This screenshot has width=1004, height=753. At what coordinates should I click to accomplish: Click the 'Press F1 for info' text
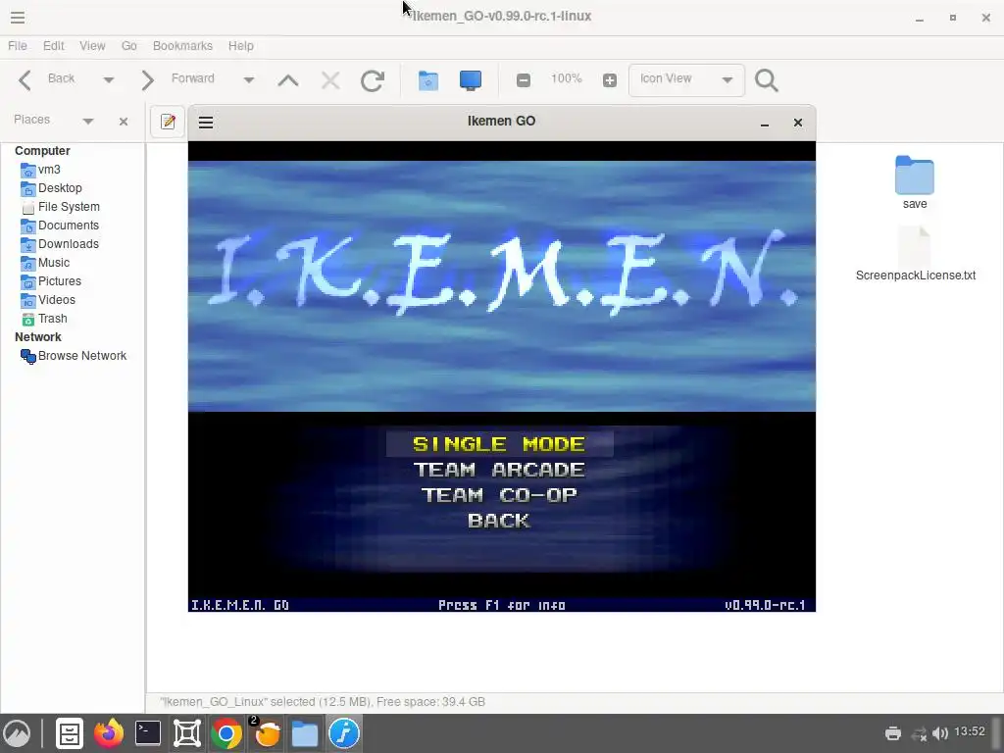[501, 605]
